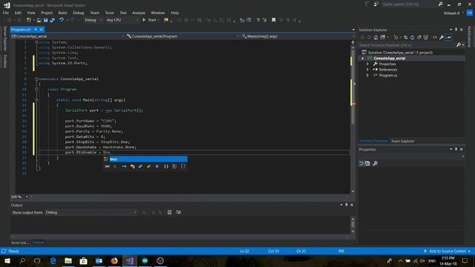Select Program.cs in Solution Explorer

(x=387, y=76)
